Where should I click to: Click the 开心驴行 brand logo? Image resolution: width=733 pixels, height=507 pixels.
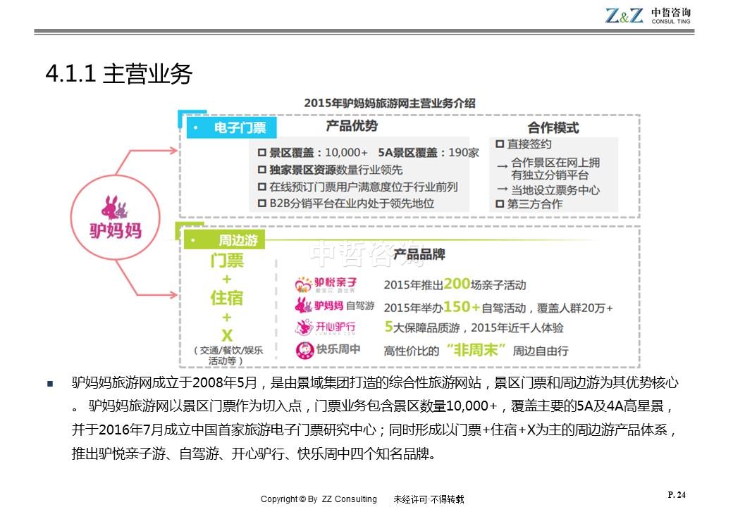click(x=326, y=327)
